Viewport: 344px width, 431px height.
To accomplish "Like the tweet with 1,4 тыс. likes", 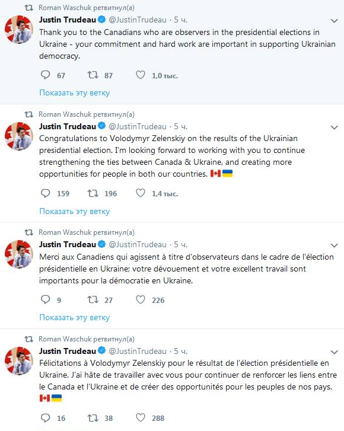I will click(x=141, y=193).
